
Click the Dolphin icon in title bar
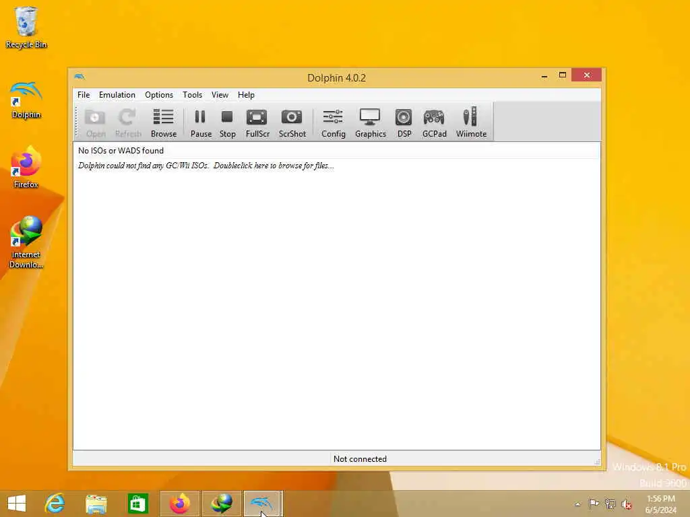coord(80,77)
